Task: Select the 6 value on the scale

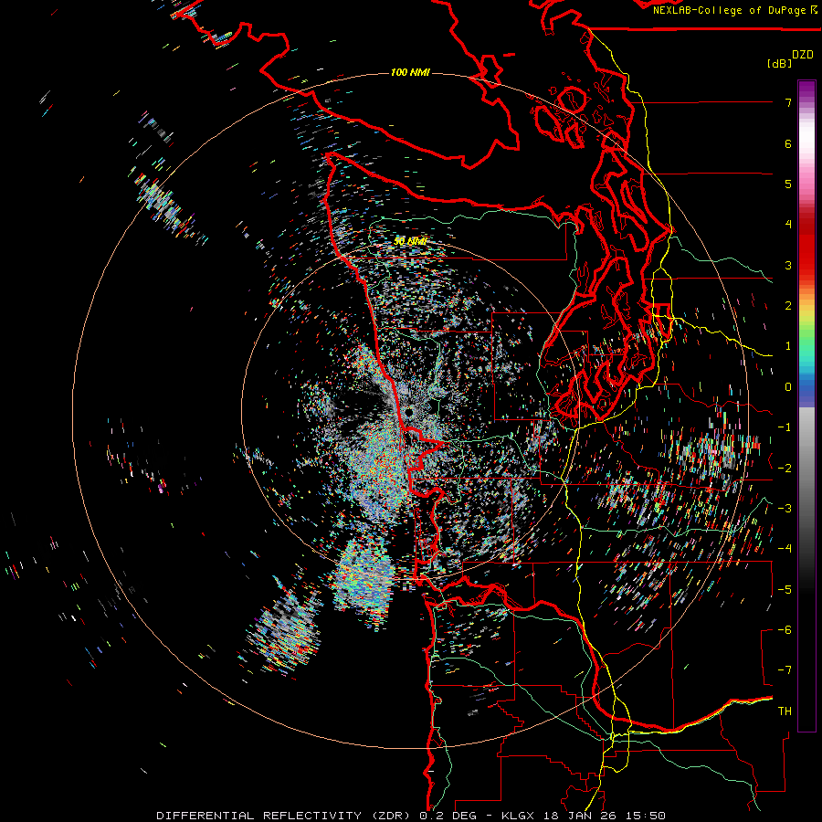Action: coord(788,143)
